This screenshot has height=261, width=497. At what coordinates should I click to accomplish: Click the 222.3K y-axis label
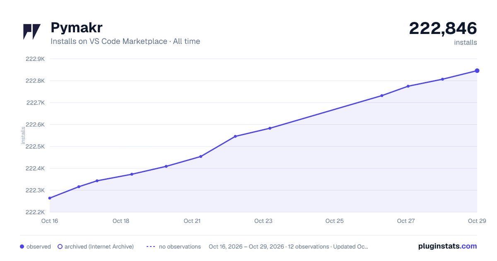click(35, 191)
